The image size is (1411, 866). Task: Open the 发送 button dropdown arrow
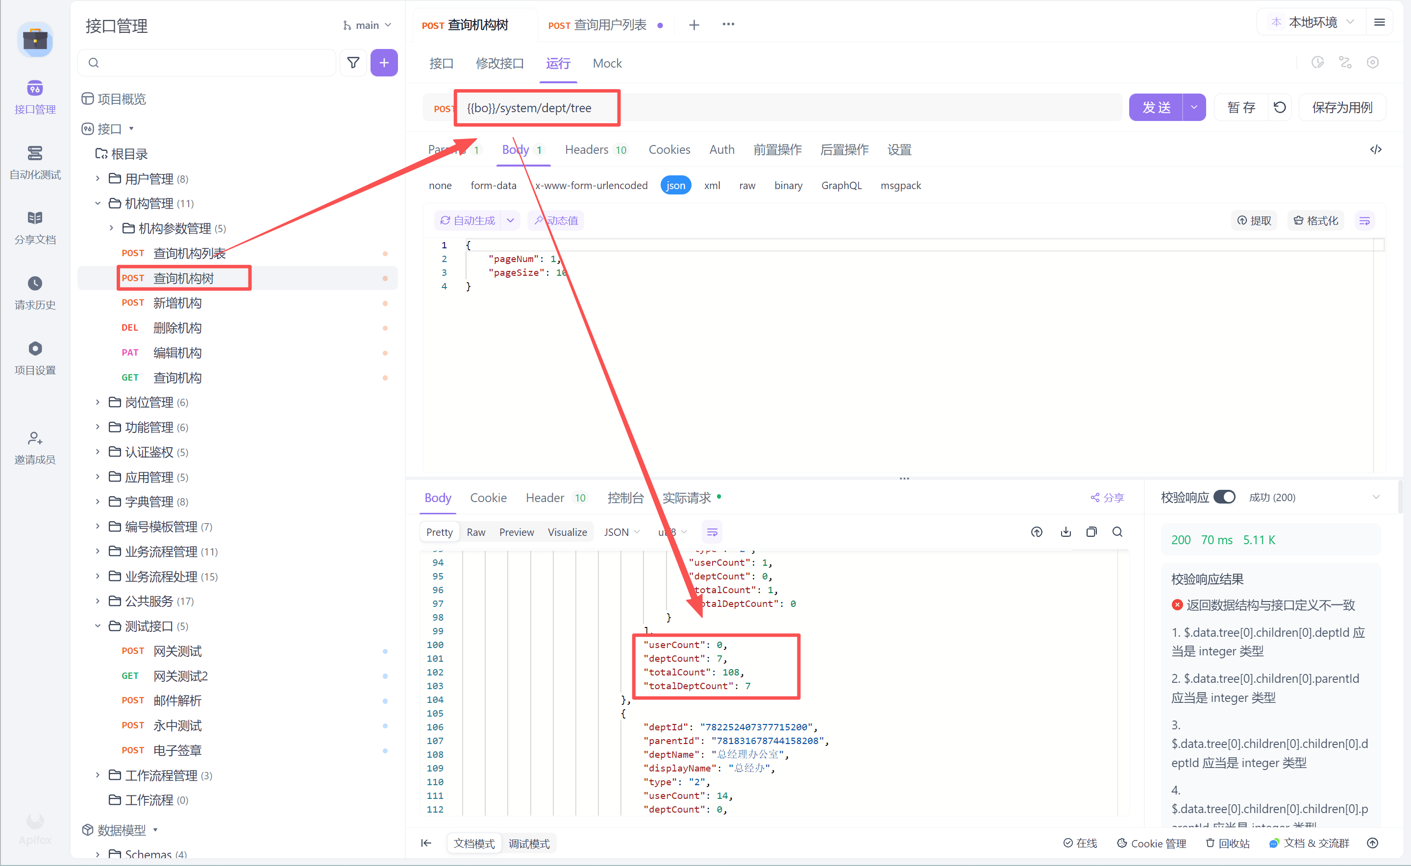click(1194, 107)
